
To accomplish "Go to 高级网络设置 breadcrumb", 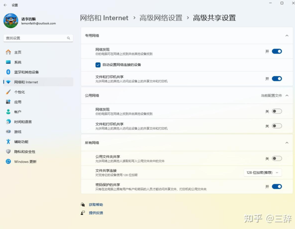I will click(161, 18).
